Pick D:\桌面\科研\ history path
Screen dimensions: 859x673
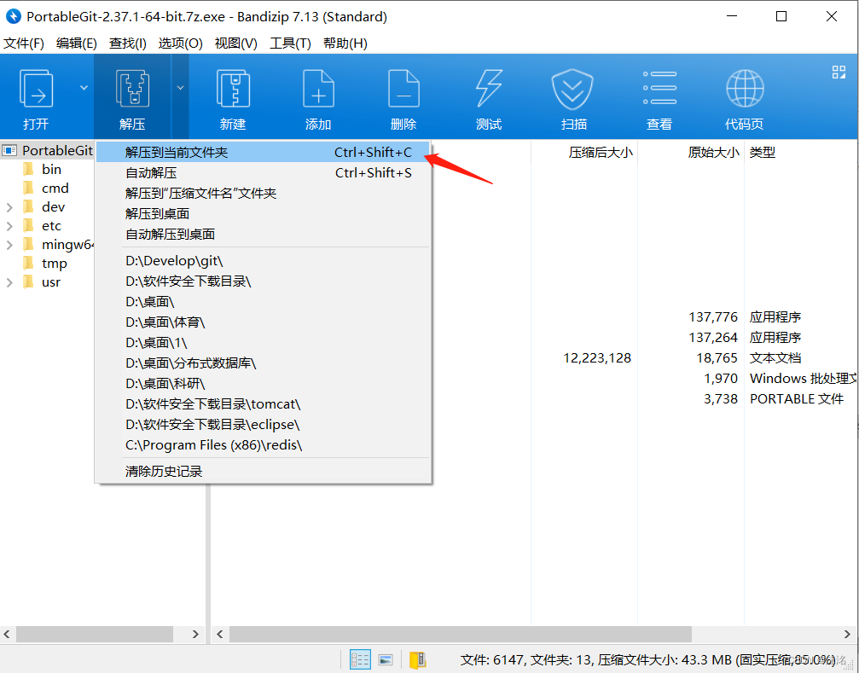pos(263,384)
